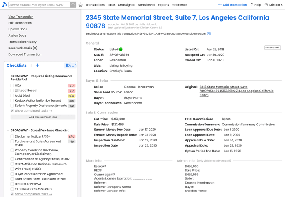
Task: Go to the home icon
Action: coord(81,5)
